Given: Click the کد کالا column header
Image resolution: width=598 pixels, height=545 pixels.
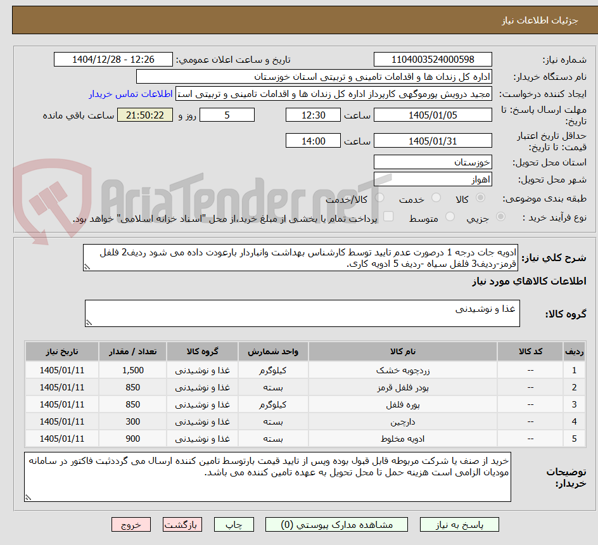Looking at the screenshot, I should [x=530, y=352].
